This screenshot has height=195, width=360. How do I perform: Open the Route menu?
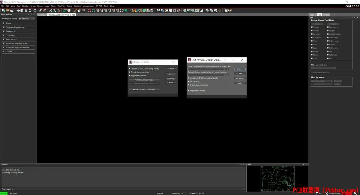point(69,6)
